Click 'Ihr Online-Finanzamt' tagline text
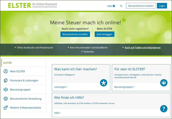Viewport: 172px width, 119px height. (x=45, y=4)
